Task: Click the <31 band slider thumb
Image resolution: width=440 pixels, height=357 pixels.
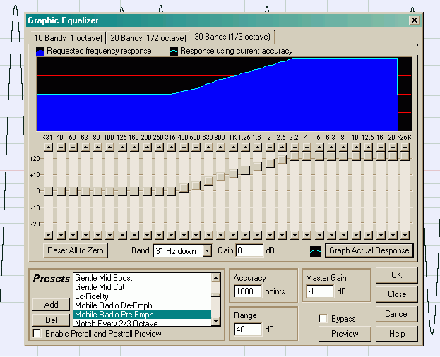Action: (x=48, y=191)
